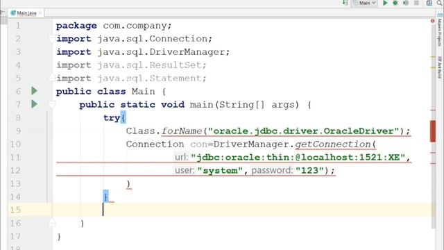The width and height of the screenshot is (444, 250).
Task: Start debugging with the bug icon
Action: (395, 3)
